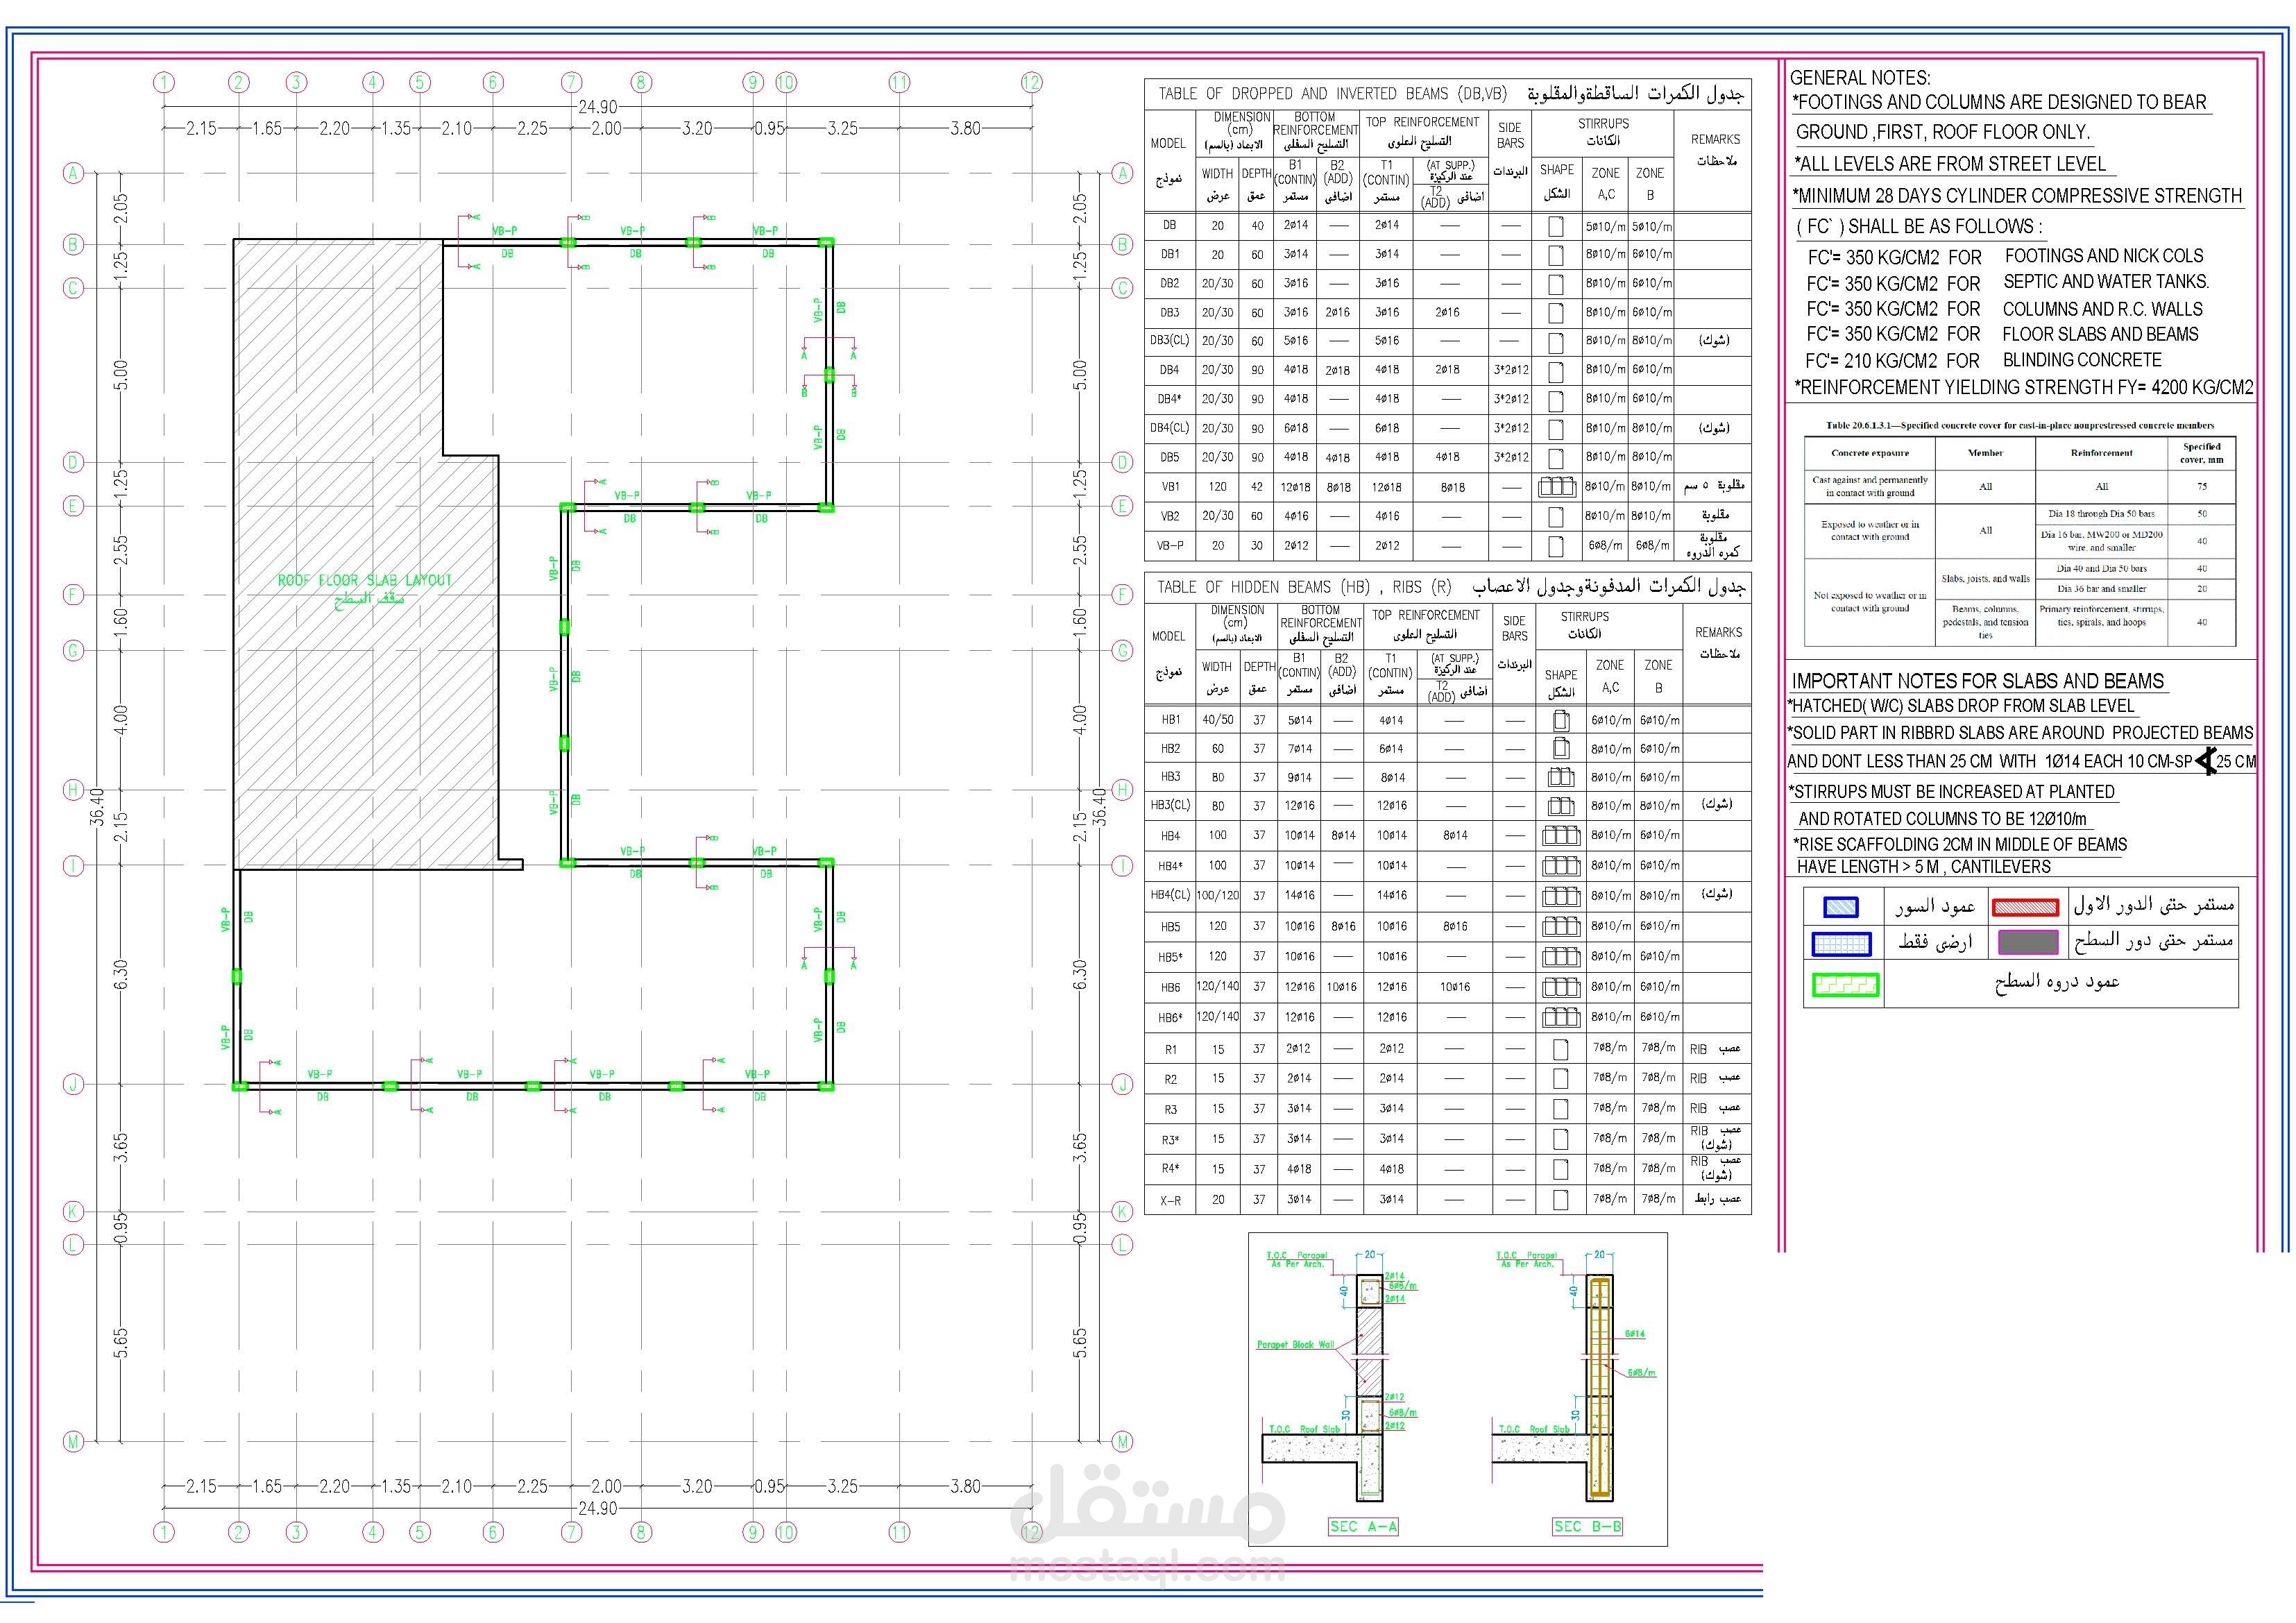This screenshot has height=1623, width=2296.
Task: Click the green roof parapet column legend symbol
Action: coord(1846,984)
